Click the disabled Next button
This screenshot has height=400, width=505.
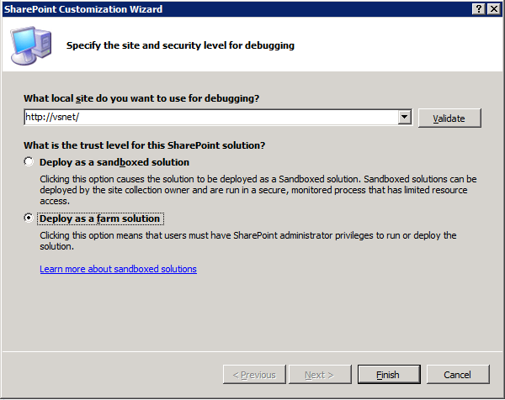click(x=320, y=375)
